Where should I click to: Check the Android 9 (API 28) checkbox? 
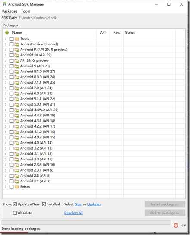pos(12,66)
